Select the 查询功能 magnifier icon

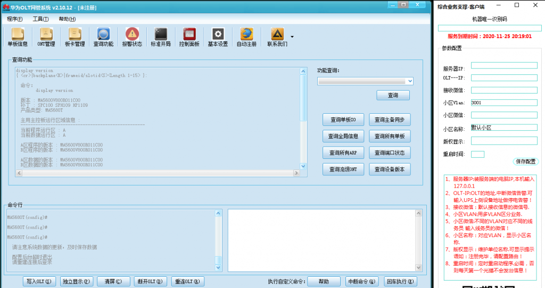pyautogui.click(x=103, y=37)
